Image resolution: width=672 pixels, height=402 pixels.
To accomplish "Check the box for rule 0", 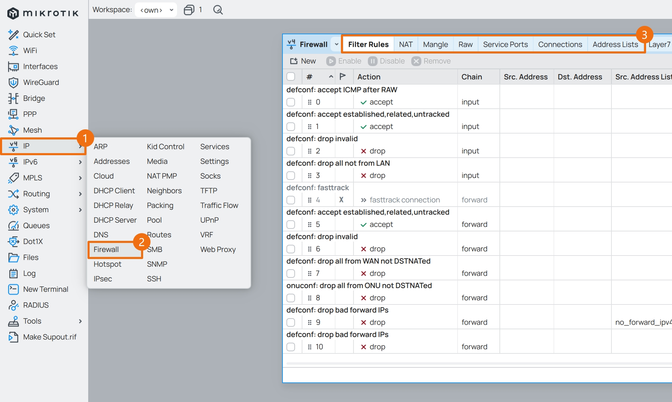I will [x=291, y=102].
